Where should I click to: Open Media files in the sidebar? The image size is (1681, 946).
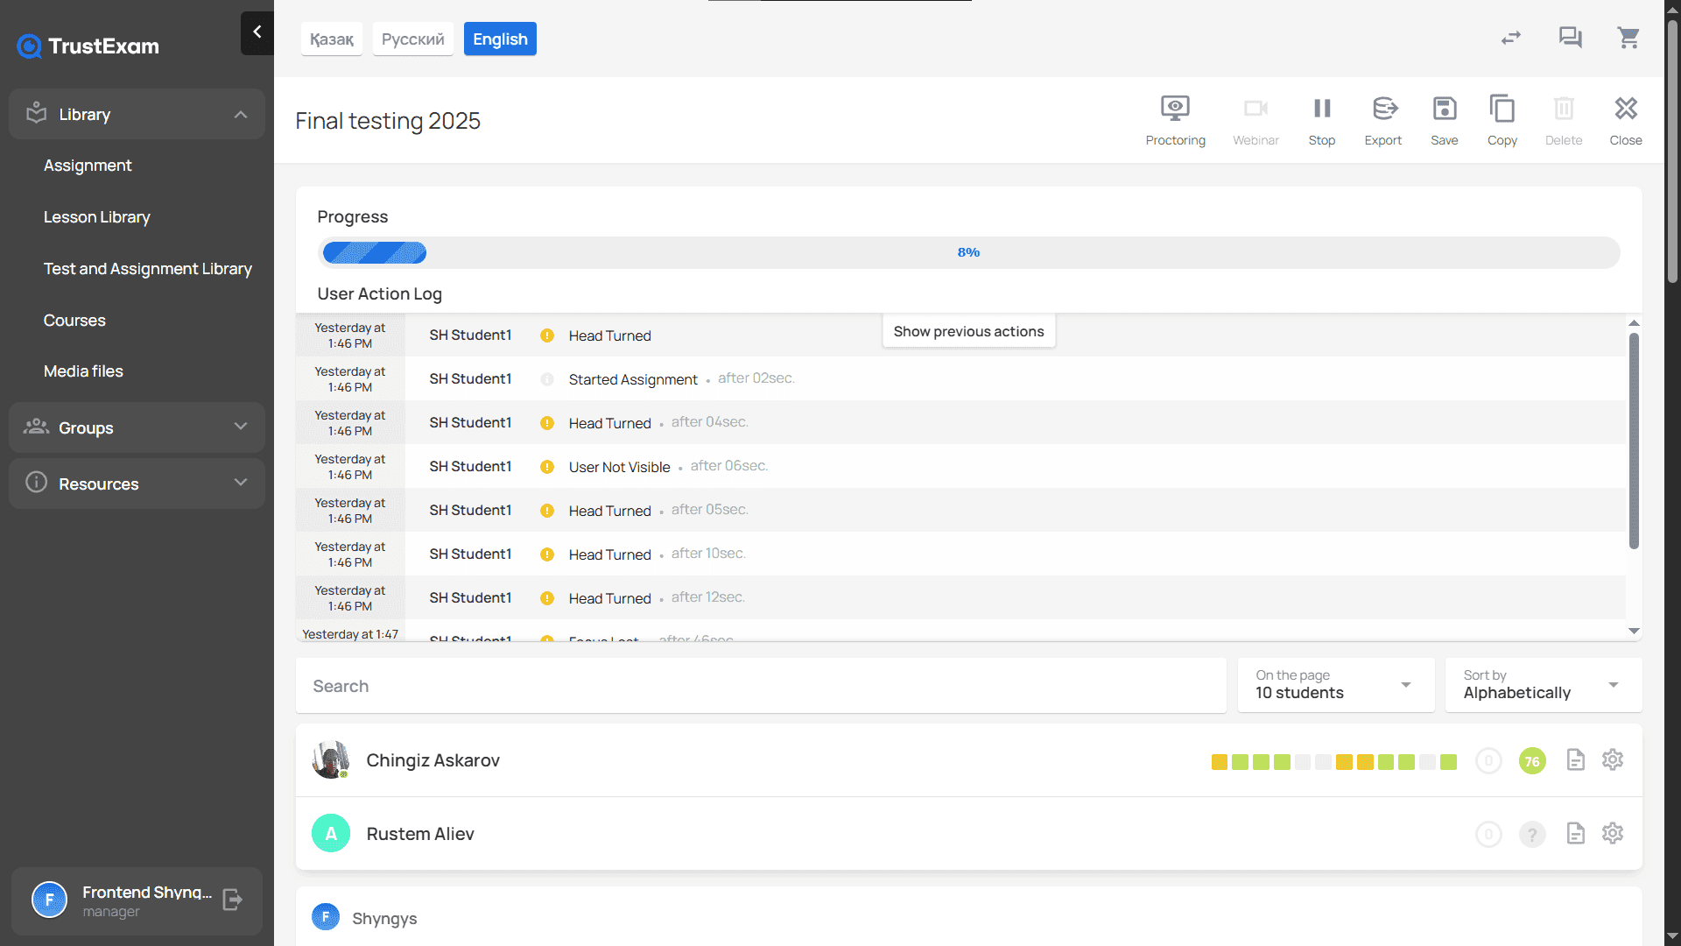pyautogui.click(x=83, y=371)
